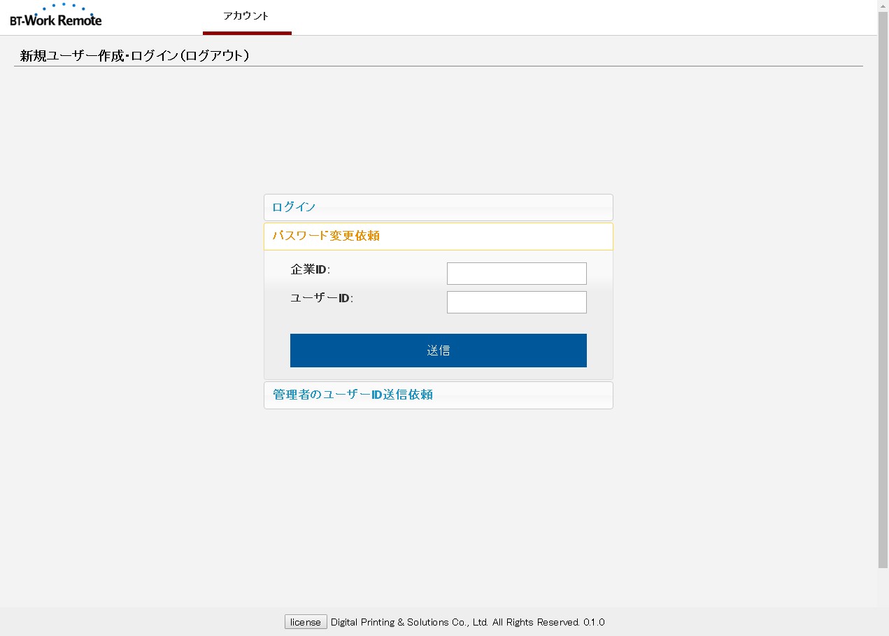The image size is (889, 636).
Task: Expand the 管理者のユーザーID送信依頼 section
Action: [438, 395]
